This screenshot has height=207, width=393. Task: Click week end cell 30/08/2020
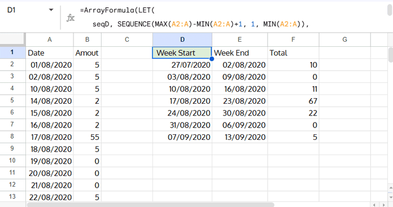[x=239, y=113]
